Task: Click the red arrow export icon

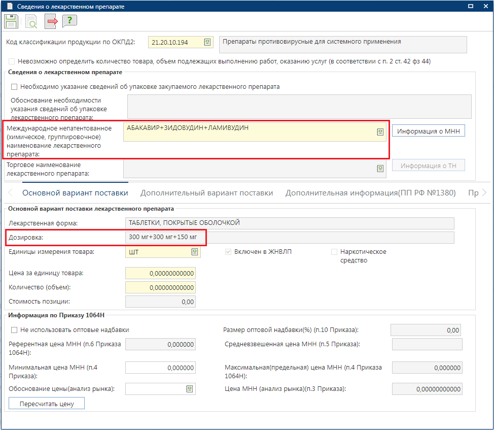Action: coord(51,22)
